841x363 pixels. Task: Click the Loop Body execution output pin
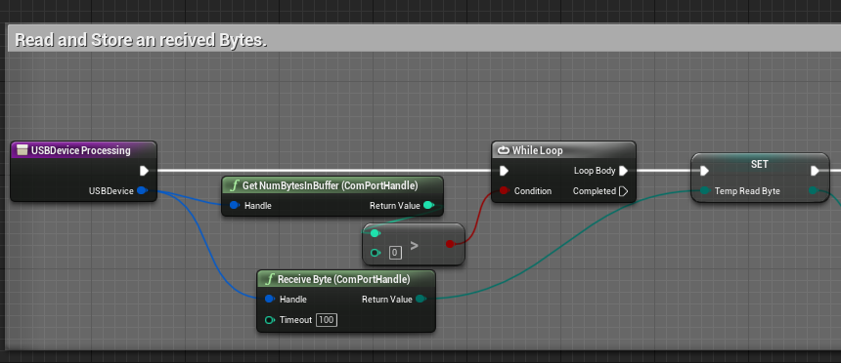(x=623, y=171)
